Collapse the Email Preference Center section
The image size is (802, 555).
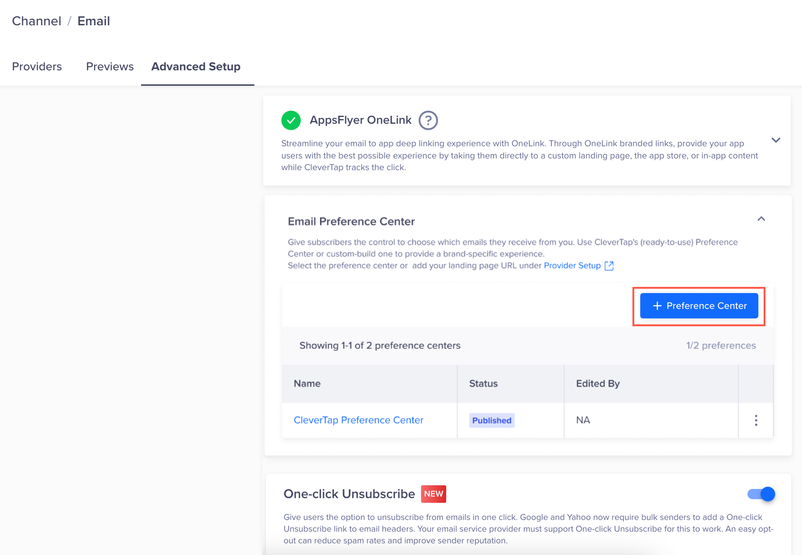tap(761, 219)
